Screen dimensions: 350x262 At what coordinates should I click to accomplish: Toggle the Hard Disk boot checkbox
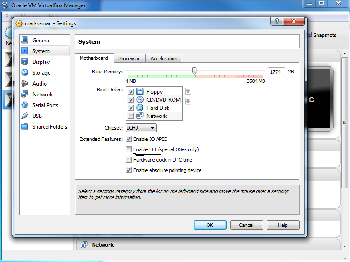click(131, 108)
